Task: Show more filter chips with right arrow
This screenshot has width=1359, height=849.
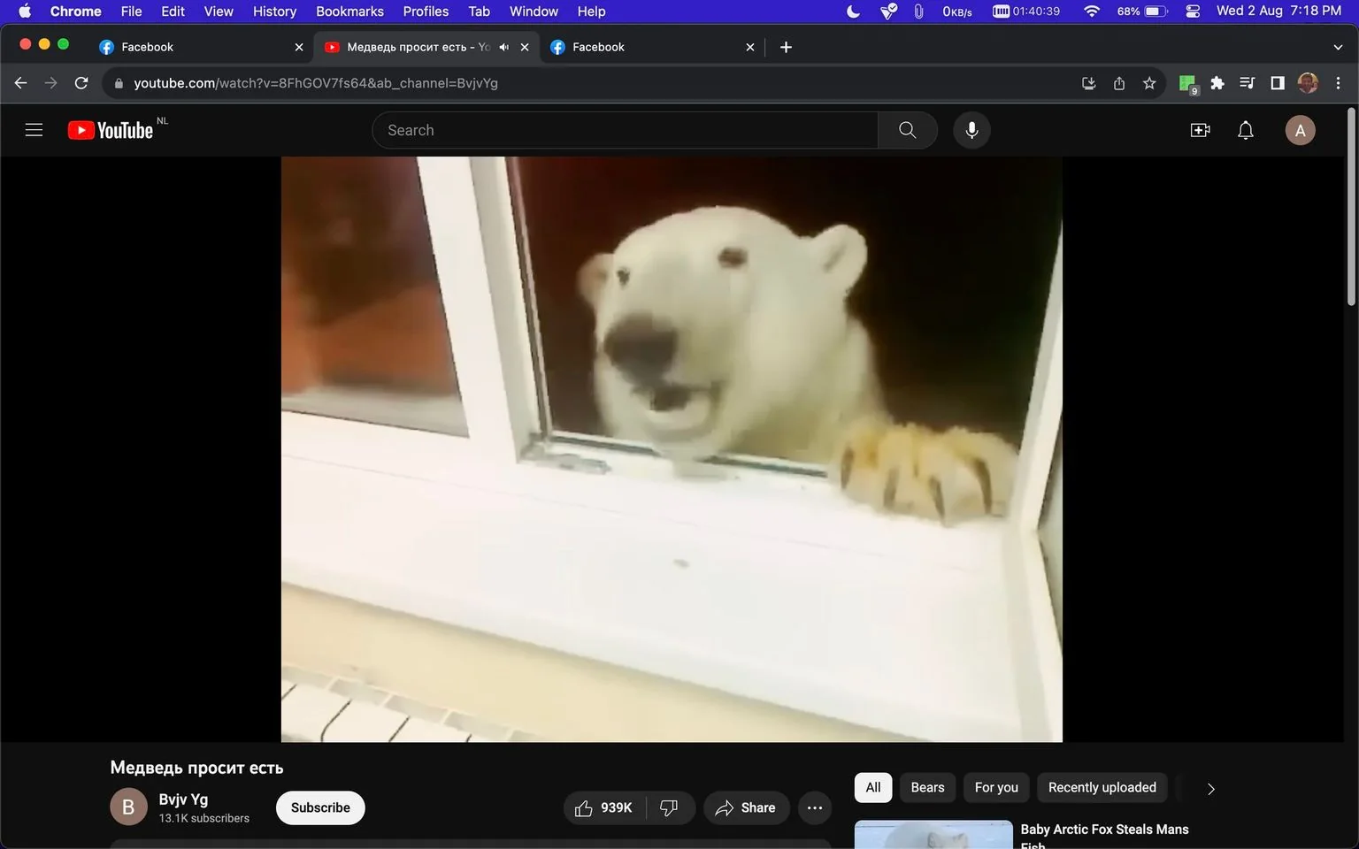Action: pos(1210,788)
